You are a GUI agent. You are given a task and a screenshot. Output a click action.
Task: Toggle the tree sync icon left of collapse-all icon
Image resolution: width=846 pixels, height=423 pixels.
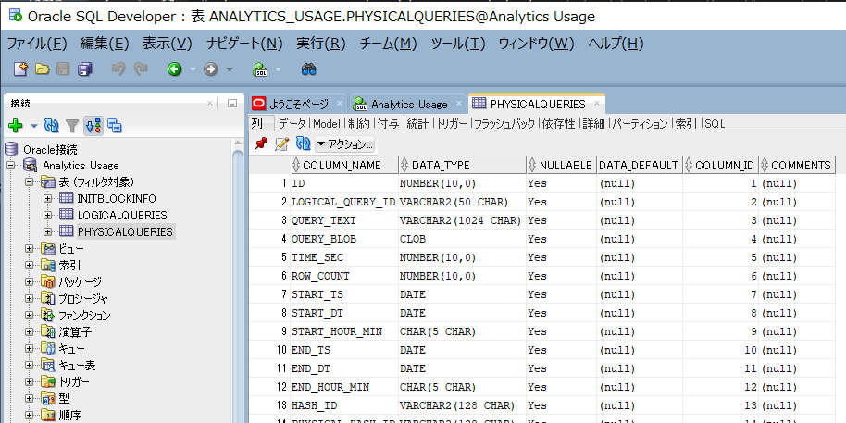tap(93, 126)
